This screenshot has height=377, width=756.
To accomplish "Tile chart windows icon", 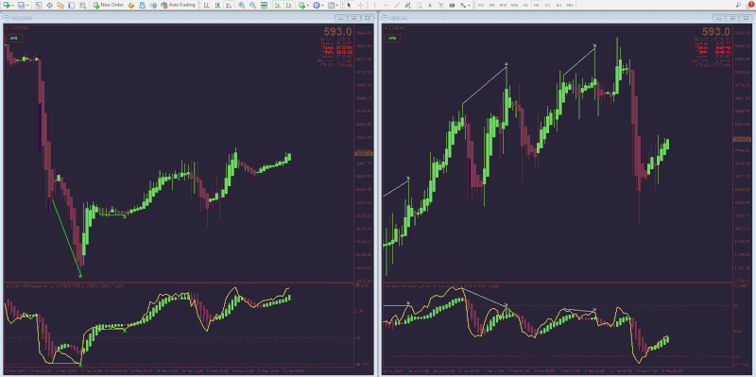I will point(264,5).
